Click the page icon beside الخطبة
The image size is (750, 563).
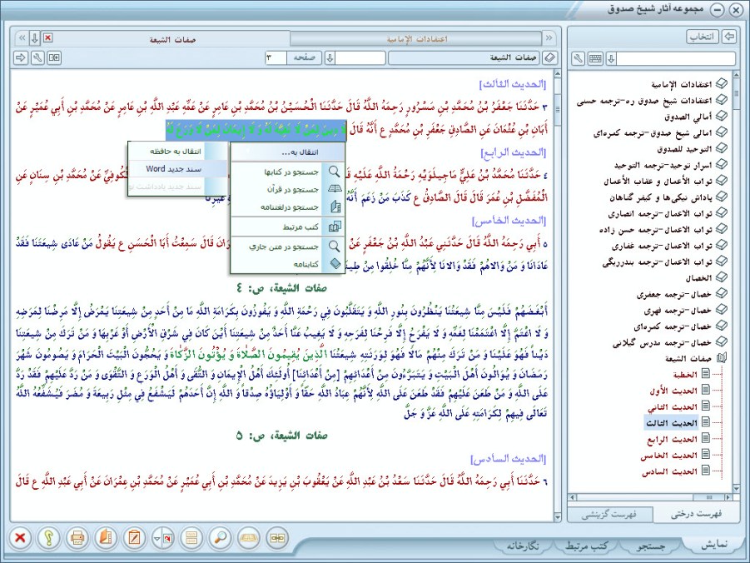(x=706, y=374)
